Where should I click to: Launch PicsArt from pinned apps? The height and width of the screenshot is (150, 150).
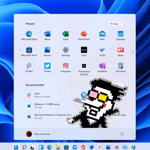[29, 67]
